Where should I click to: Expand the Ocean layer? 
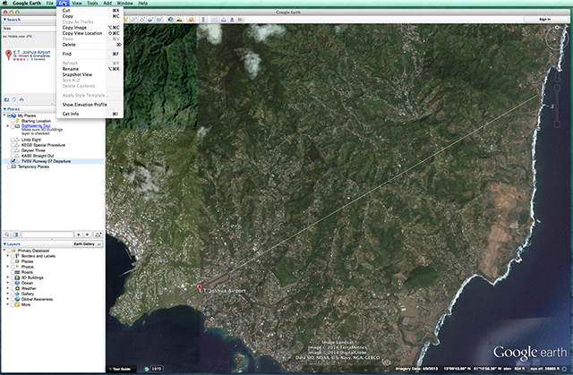click(x=8, y=283)
